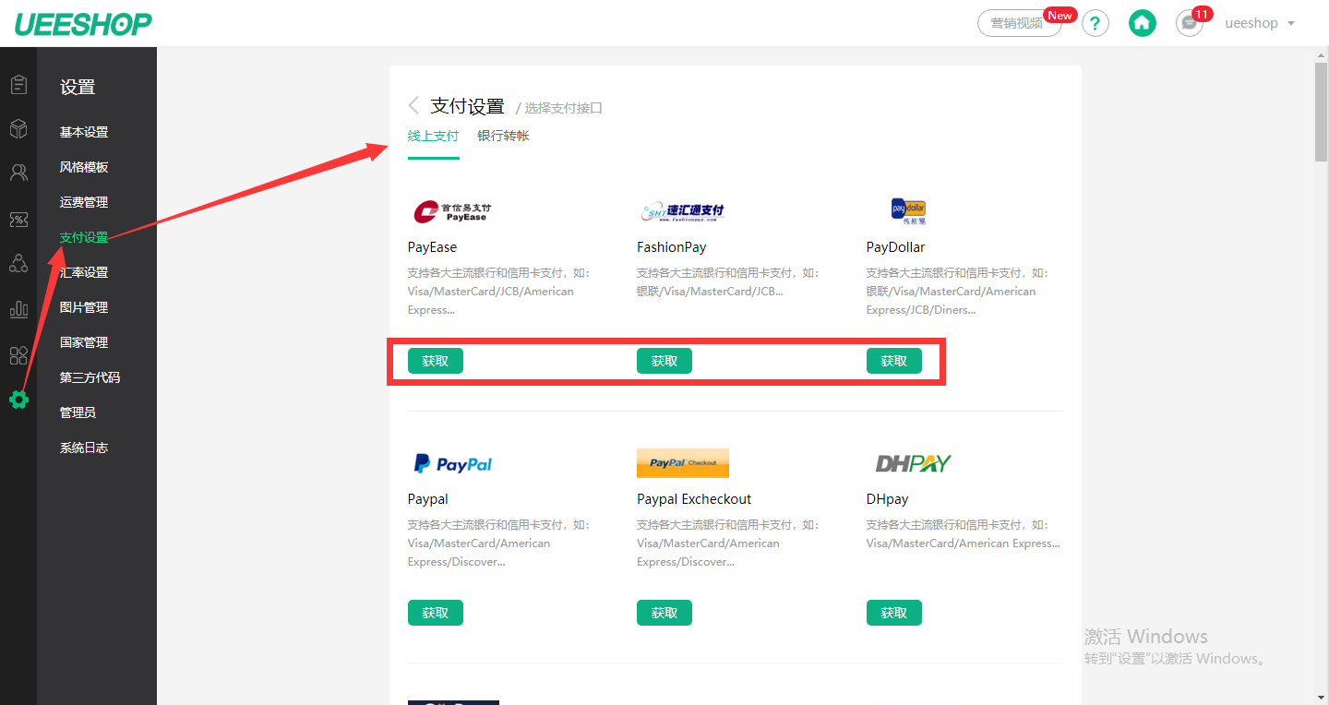Open the customers person icon in sidebar
This screenshot has height=705, width=1329.
[18, 173]
